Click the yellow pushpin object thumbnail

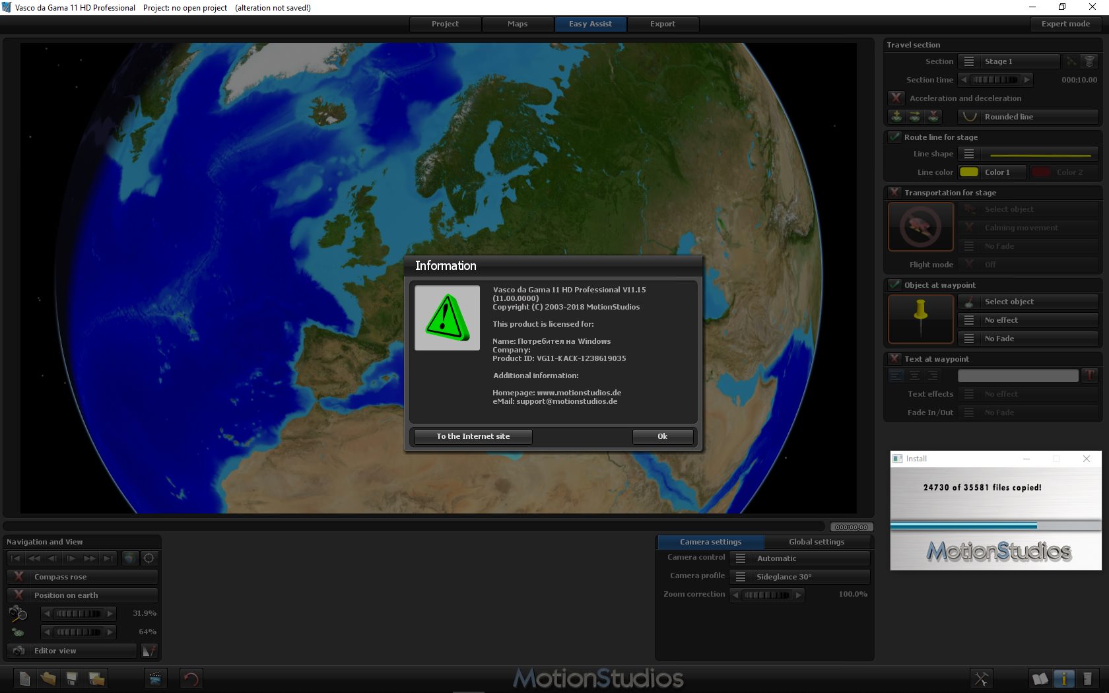point(921,319)
